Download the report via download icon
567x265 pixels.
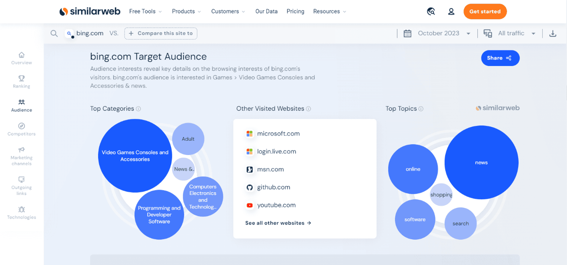point(553,34)
